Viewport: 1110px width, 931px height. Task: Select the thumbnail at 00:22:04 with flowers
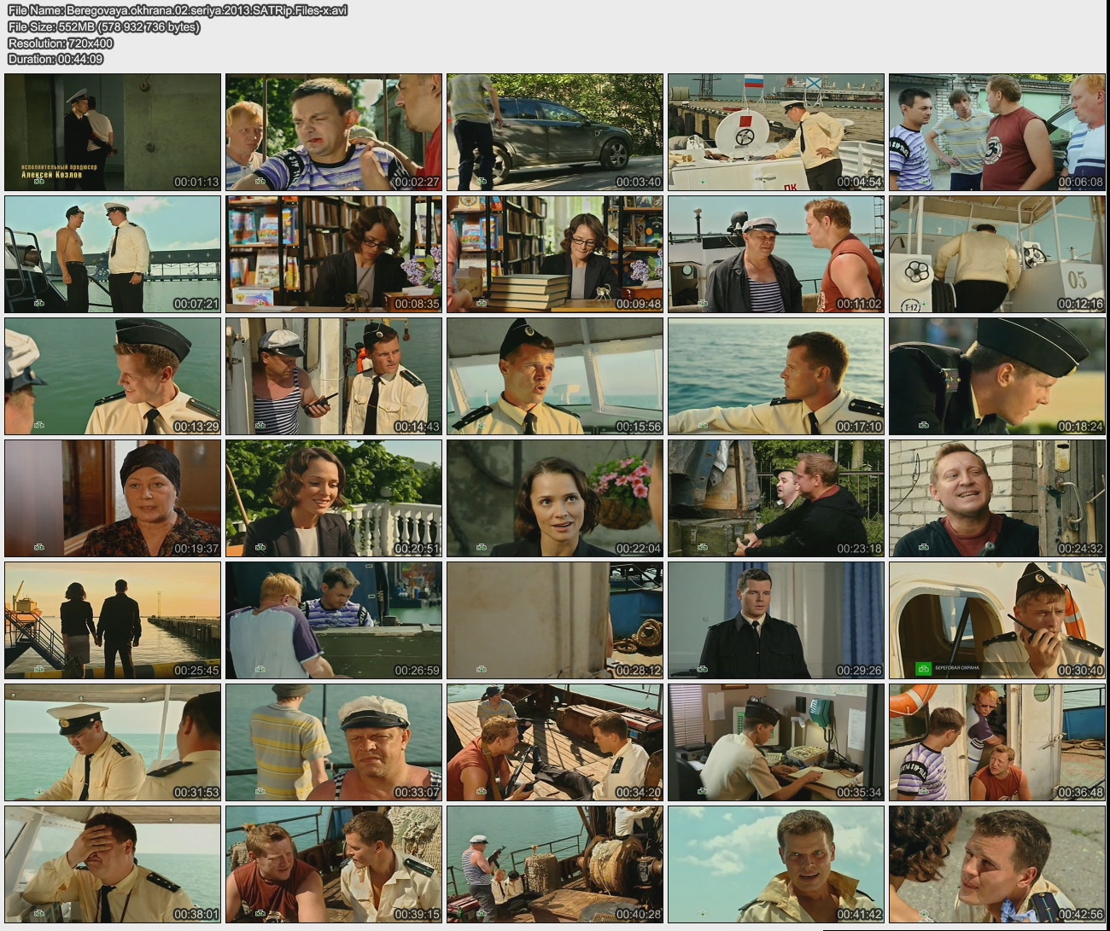pyautogui.click(x=555, y=498)
